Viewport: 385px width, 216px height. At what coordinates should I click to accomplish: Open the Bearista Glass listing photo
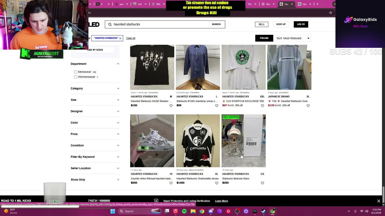point(244,141)
